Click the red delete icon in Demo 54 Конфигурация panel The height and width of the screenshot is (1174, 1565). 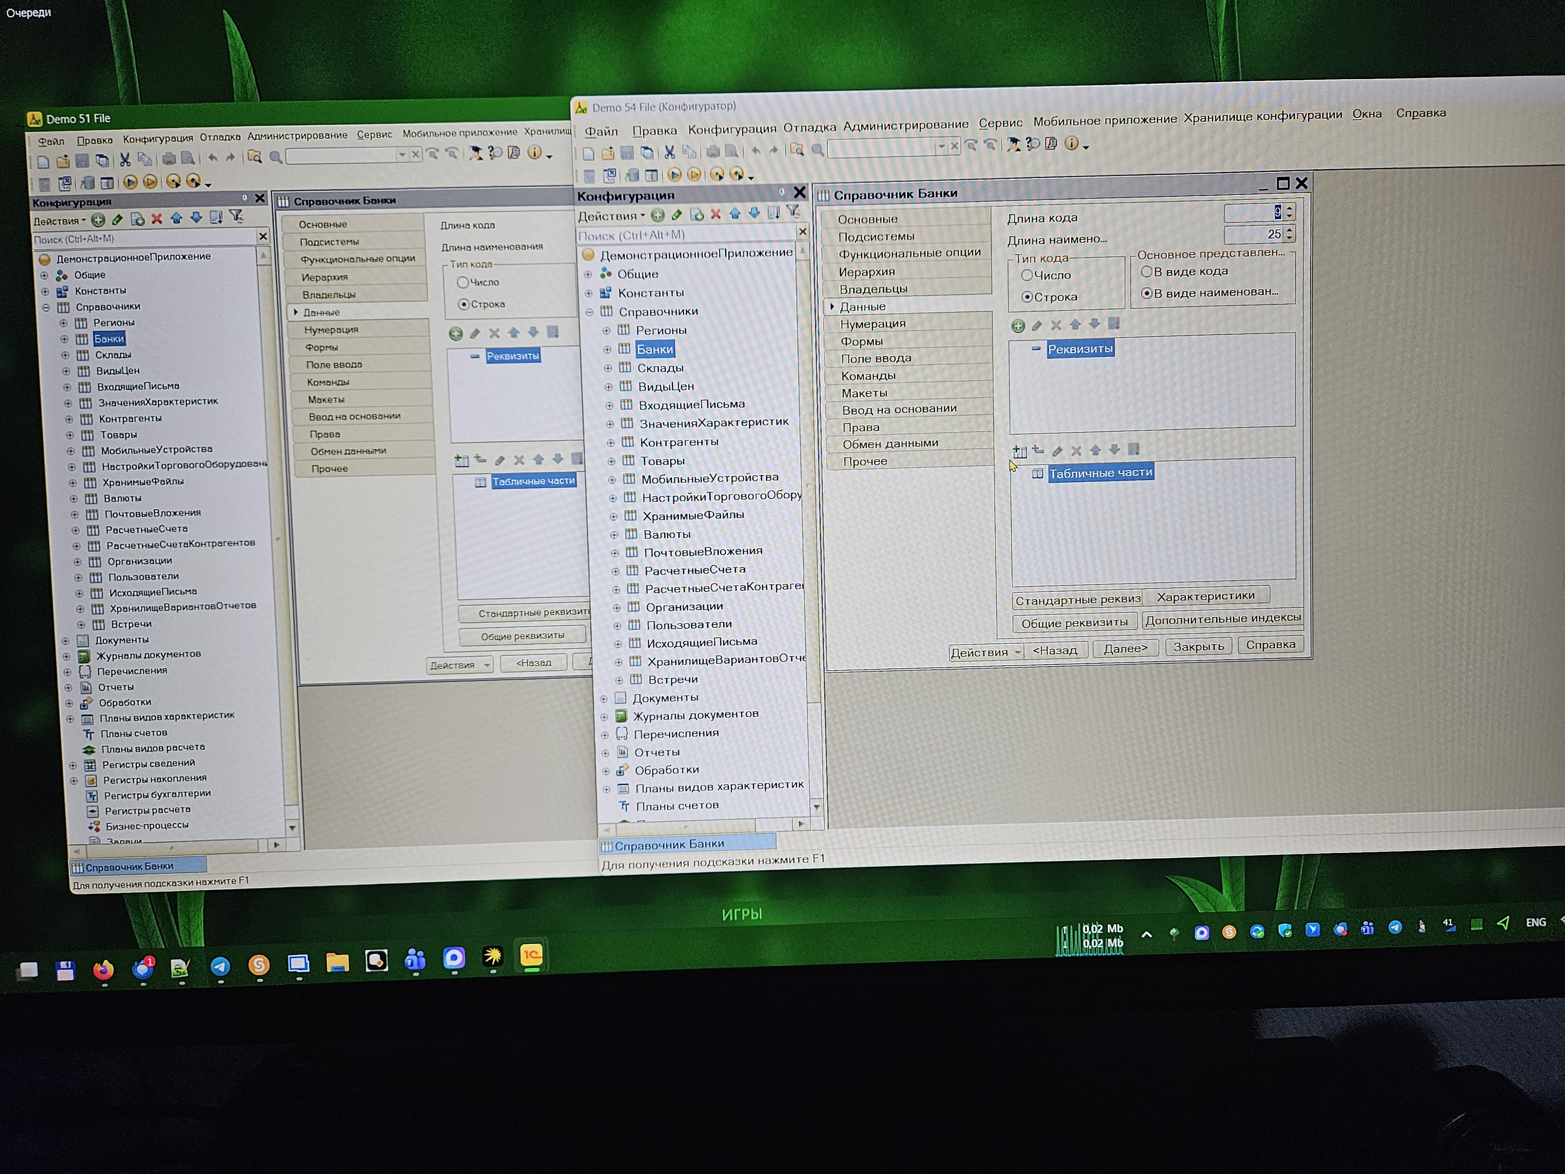(716, 214)
